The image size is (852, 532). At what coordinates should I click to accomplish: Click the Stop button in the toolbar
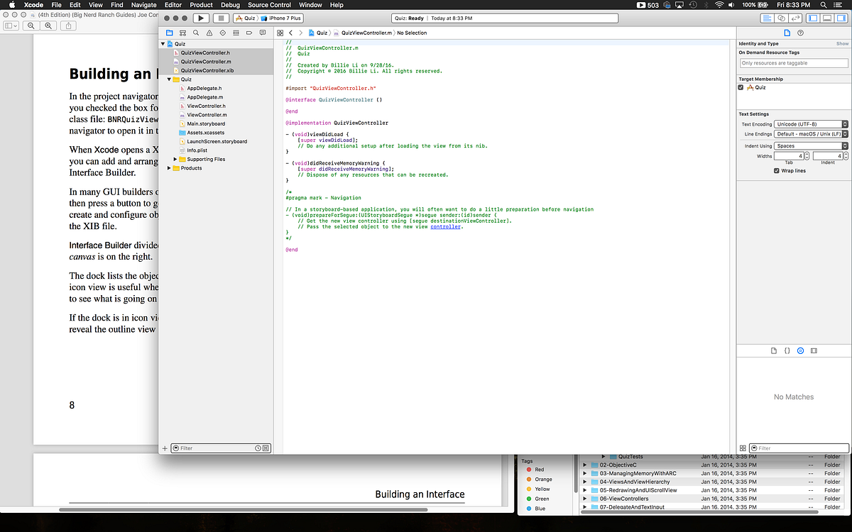(221, 18)
